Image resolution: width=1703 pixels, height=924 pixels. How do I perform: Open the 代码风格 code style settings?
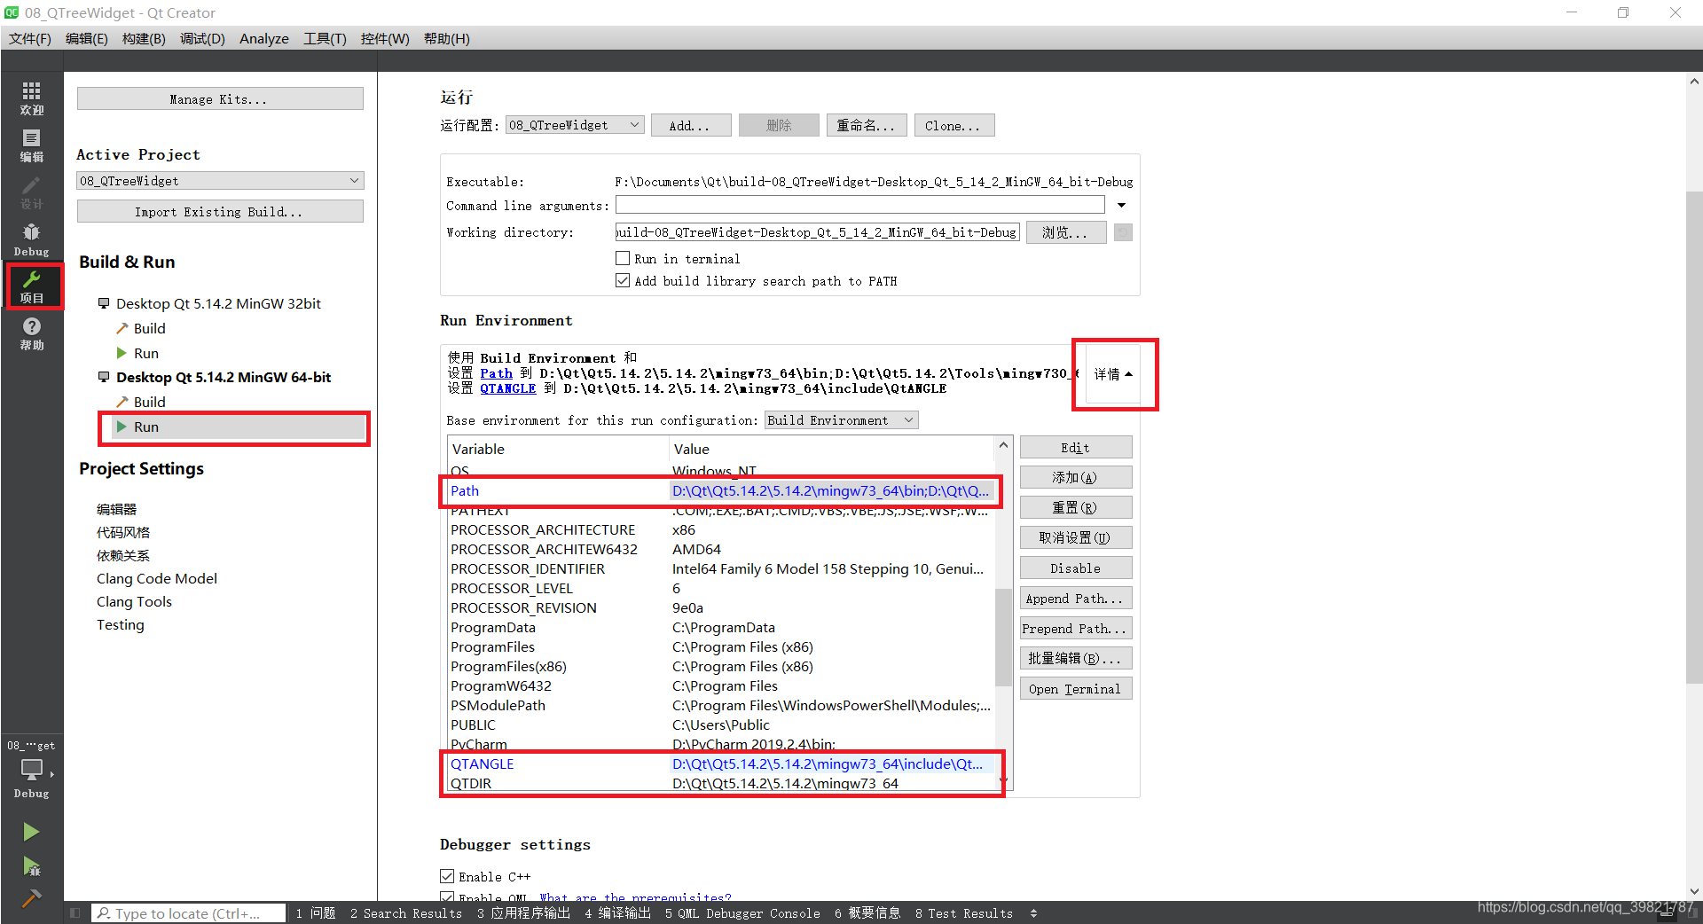click(123, 532)
